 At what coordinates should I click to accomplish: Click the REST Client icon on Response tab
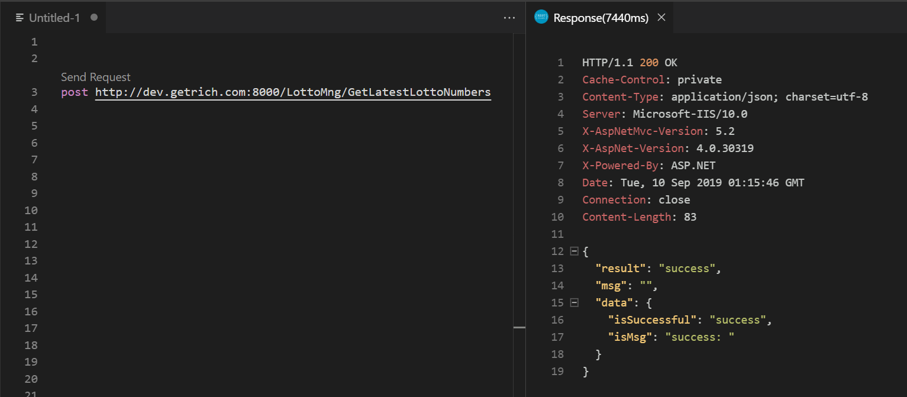pyautogui.click(x=541, y=18)
